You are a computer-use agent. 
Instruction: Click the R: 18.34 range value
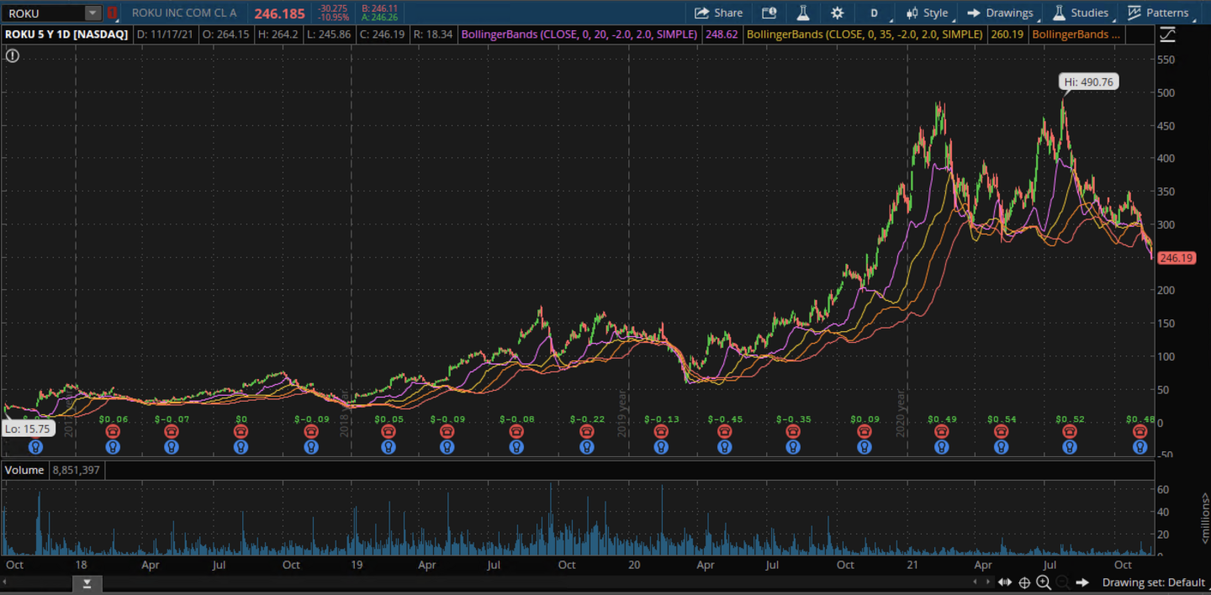pyautogui.click(x=433, y=34)
